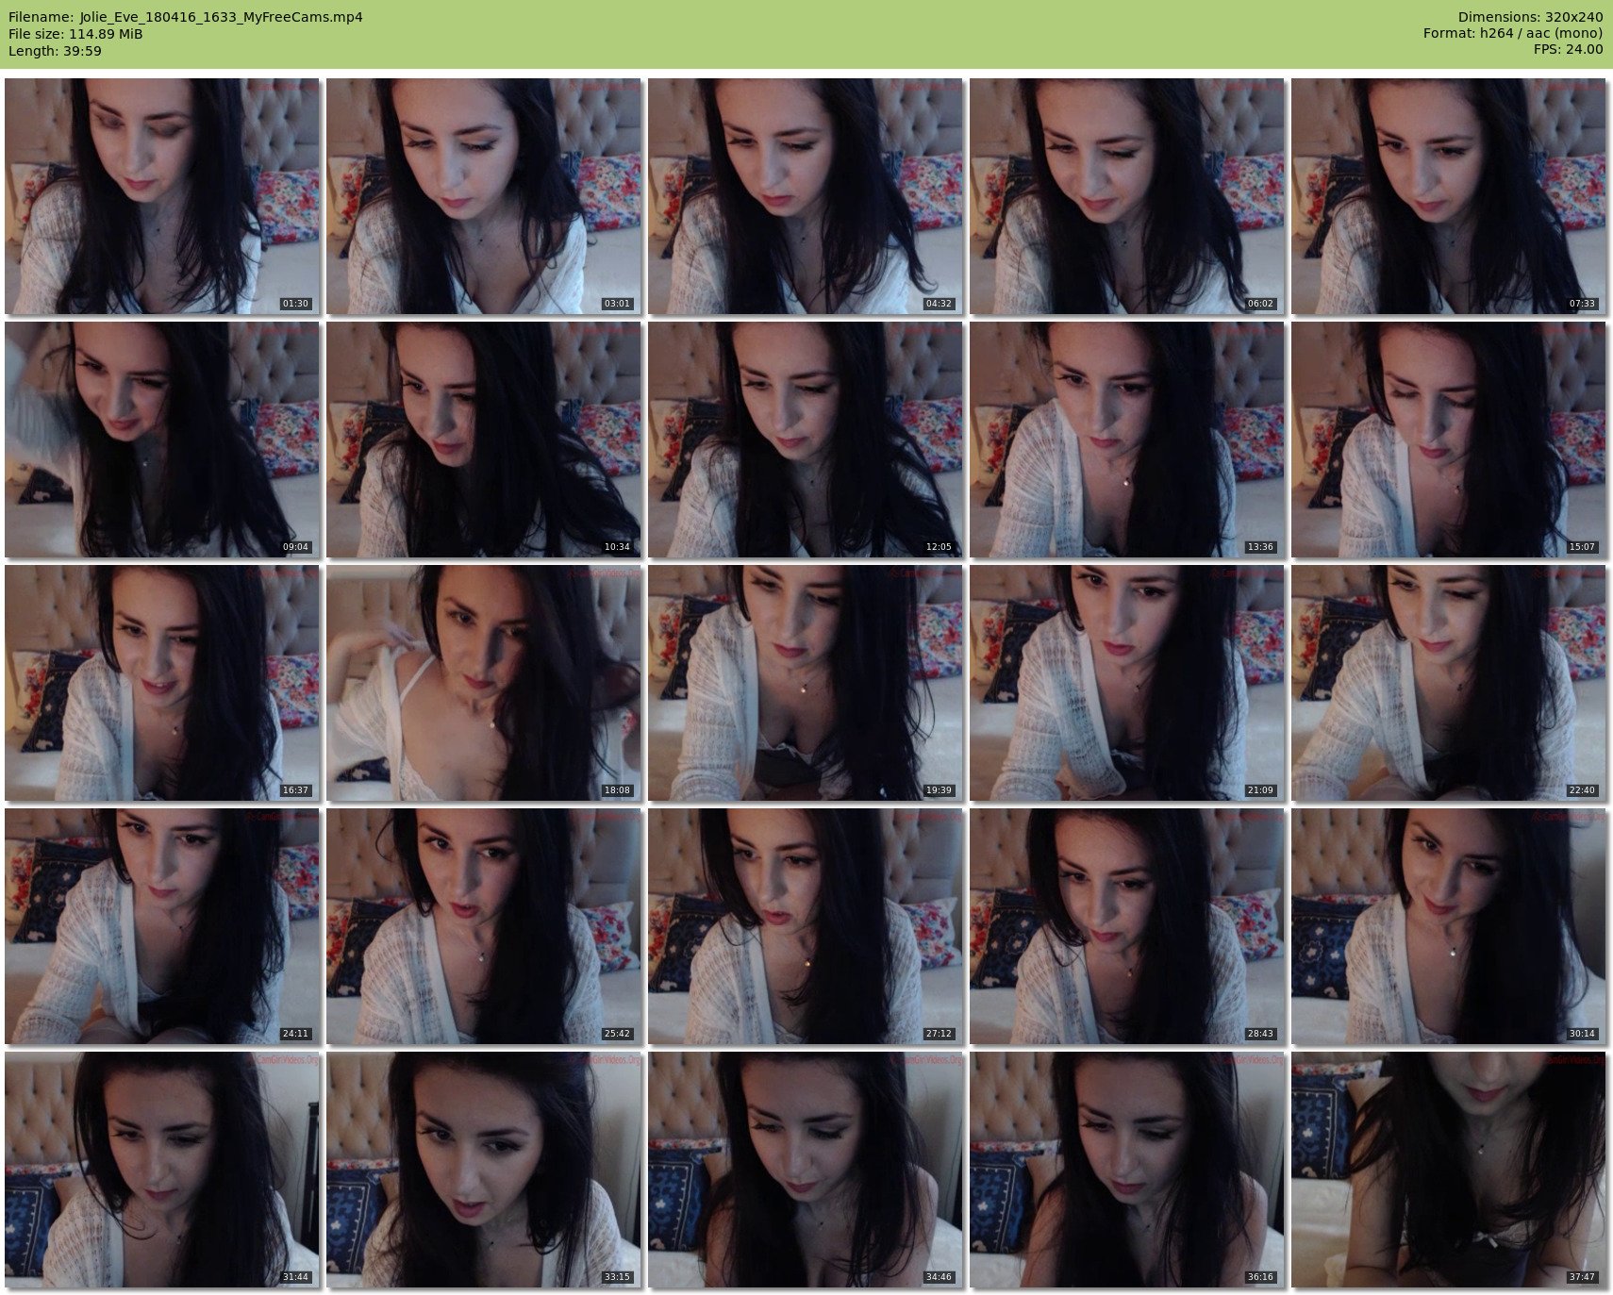Select the thumbnail marked 19:39
The height and width of the screenshot is (1295, 1613).
[806, 683]
